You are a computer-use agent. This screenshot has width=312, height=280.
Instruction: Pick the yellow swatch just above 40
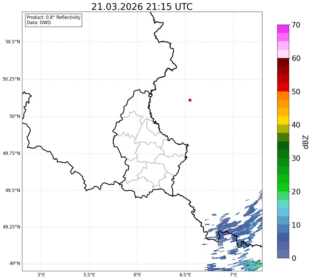tap(283, 120)
